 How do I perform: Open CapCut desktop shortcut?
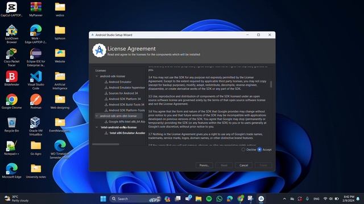pos(11,9)
